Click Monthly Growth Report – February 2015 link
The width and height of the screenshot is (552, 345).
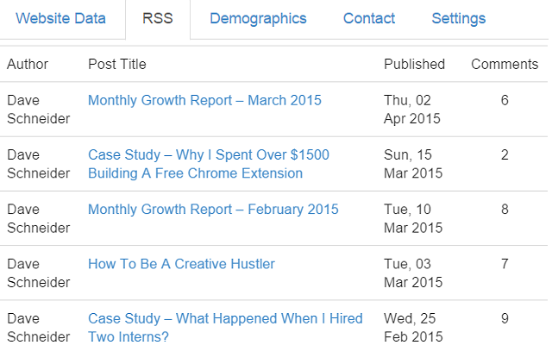click(213, 210)
